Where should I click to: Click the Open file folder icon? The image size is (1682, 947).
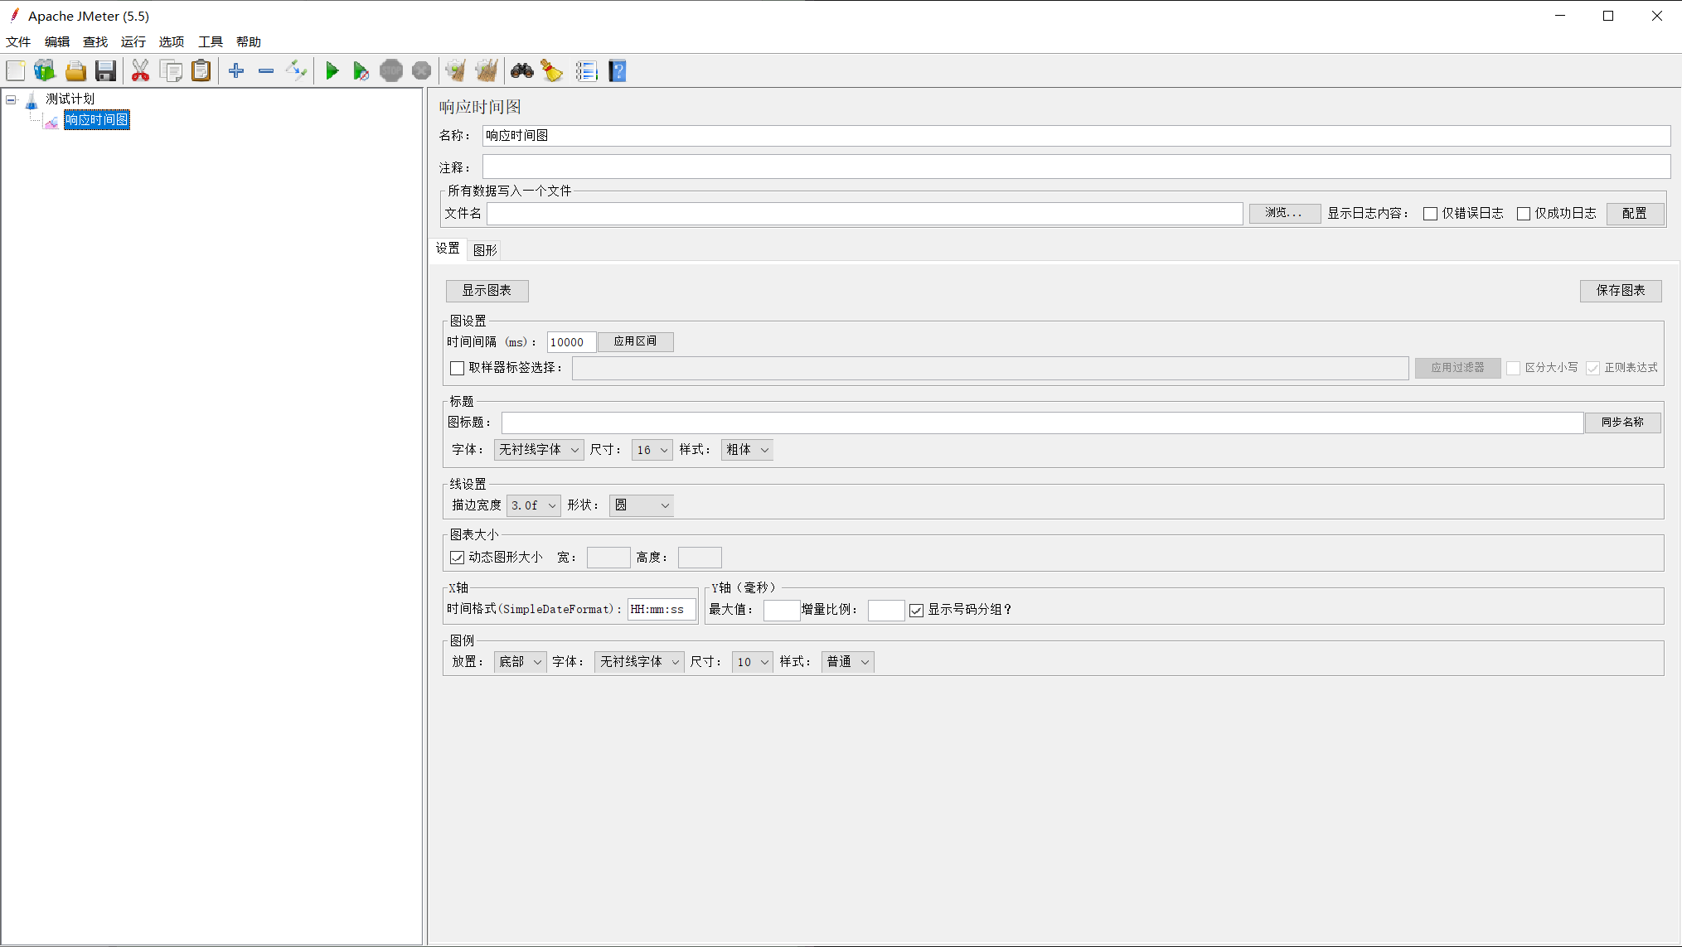point(75,71)
